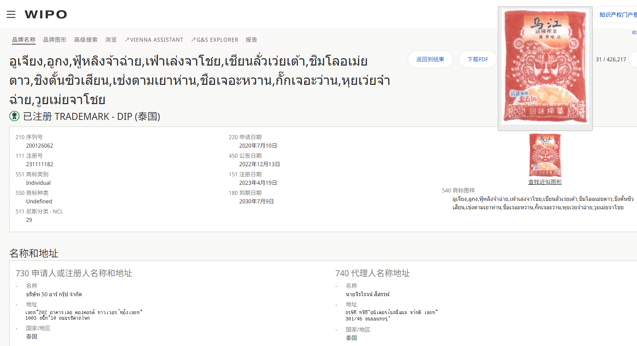Click the 名称和地址 section heading
637x346 pixels.
coord(34,253)
